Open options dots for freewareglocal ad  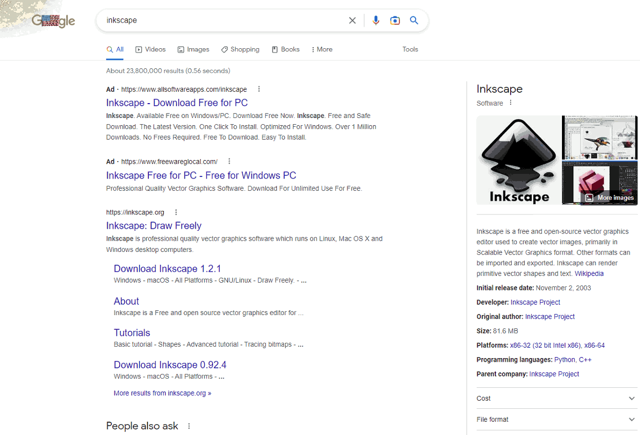point(229,161)
